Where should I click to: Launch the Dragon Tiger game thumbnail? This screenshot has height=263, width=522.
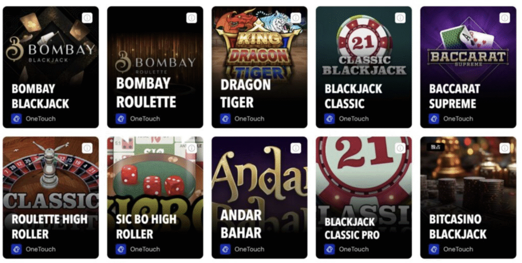click(259, 67)
